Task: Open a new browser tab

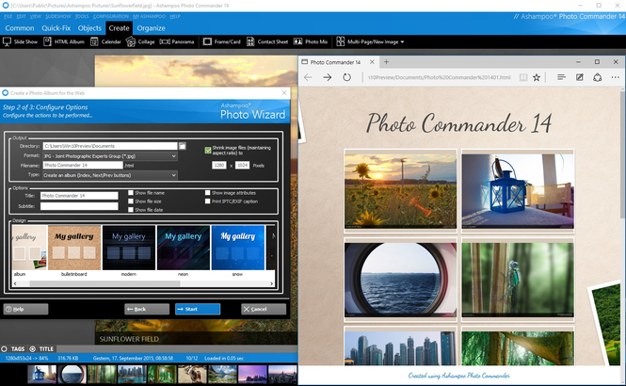Action: 386,62
